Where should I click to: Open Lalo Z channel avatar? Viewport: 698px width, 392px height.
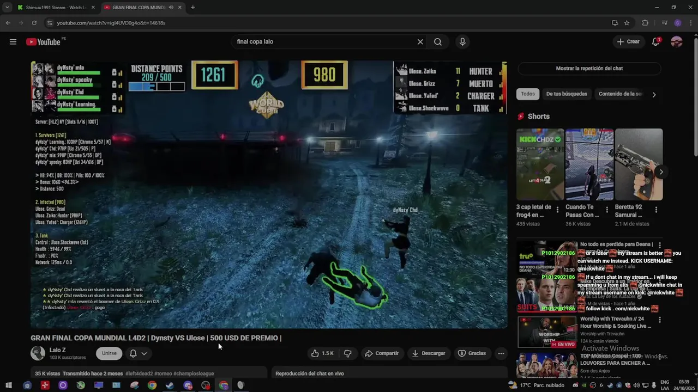pyautogui.click(x=38, y=353)
